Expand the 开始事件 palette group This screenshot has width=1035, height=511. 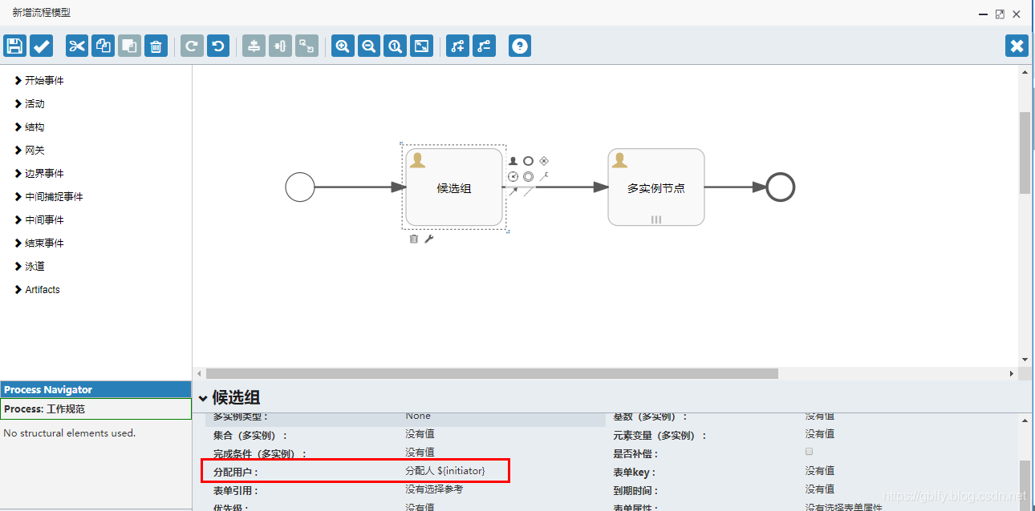pos(39,80)
